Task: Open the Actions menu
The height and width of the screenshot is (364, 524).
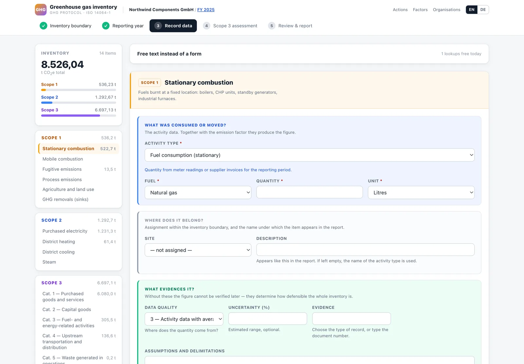Action: [400, 10]
